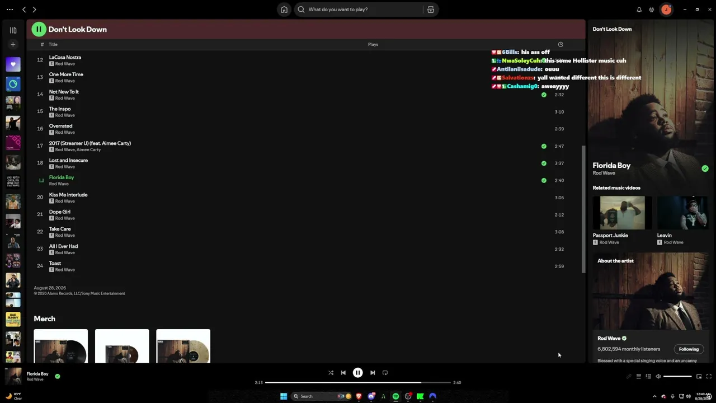
Task: Toggle saved checkmark in the Now Playing side panel
Action: coord(705,168)
